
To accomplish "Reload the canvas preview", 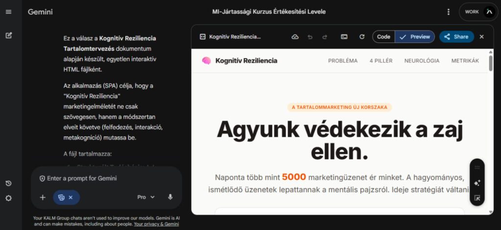I will point(362,37).
